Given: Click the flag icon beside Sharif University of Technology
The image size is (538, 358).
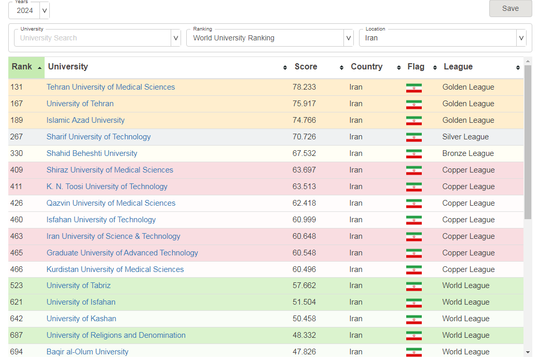Looking at the screenshot, I should tap(413, 137).
